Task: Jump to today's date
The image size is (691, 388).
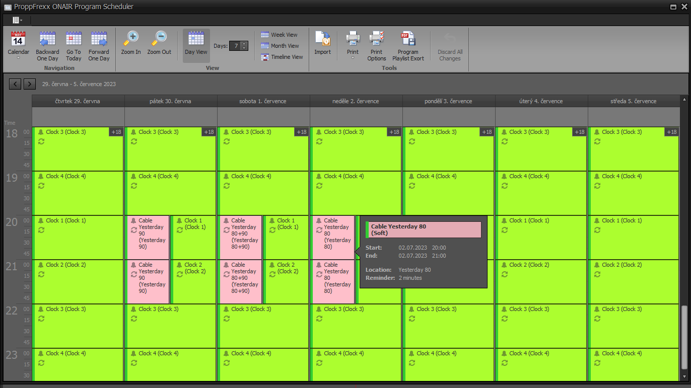Action: click(x=74, y=45)
